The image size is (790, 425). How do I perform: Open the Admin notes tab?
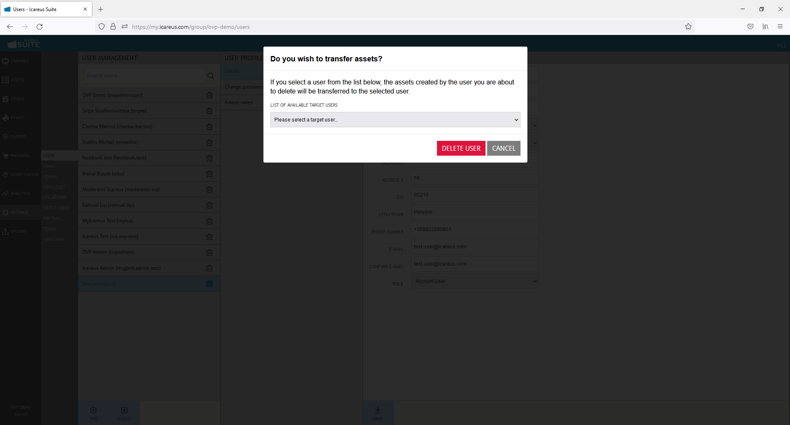click(x=239, y=103)
